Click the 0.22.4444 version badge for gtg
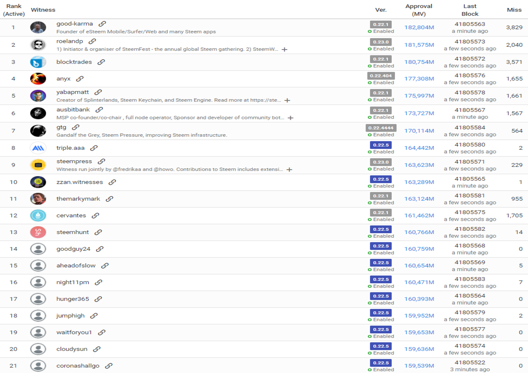This screenshot has width=528, height=373. point(381,128)
